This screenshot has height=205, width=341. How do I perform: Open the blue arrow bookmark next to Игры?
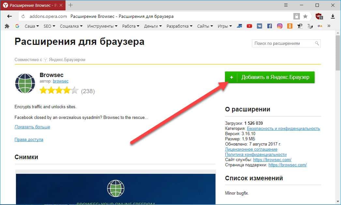(239, 26)
